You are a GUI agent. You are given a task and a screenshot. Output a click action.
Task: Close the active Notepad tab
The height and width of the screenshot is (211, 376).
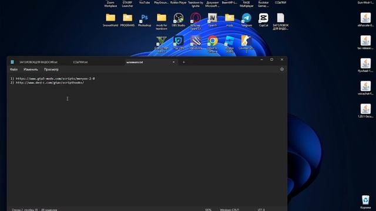[174, 62]
